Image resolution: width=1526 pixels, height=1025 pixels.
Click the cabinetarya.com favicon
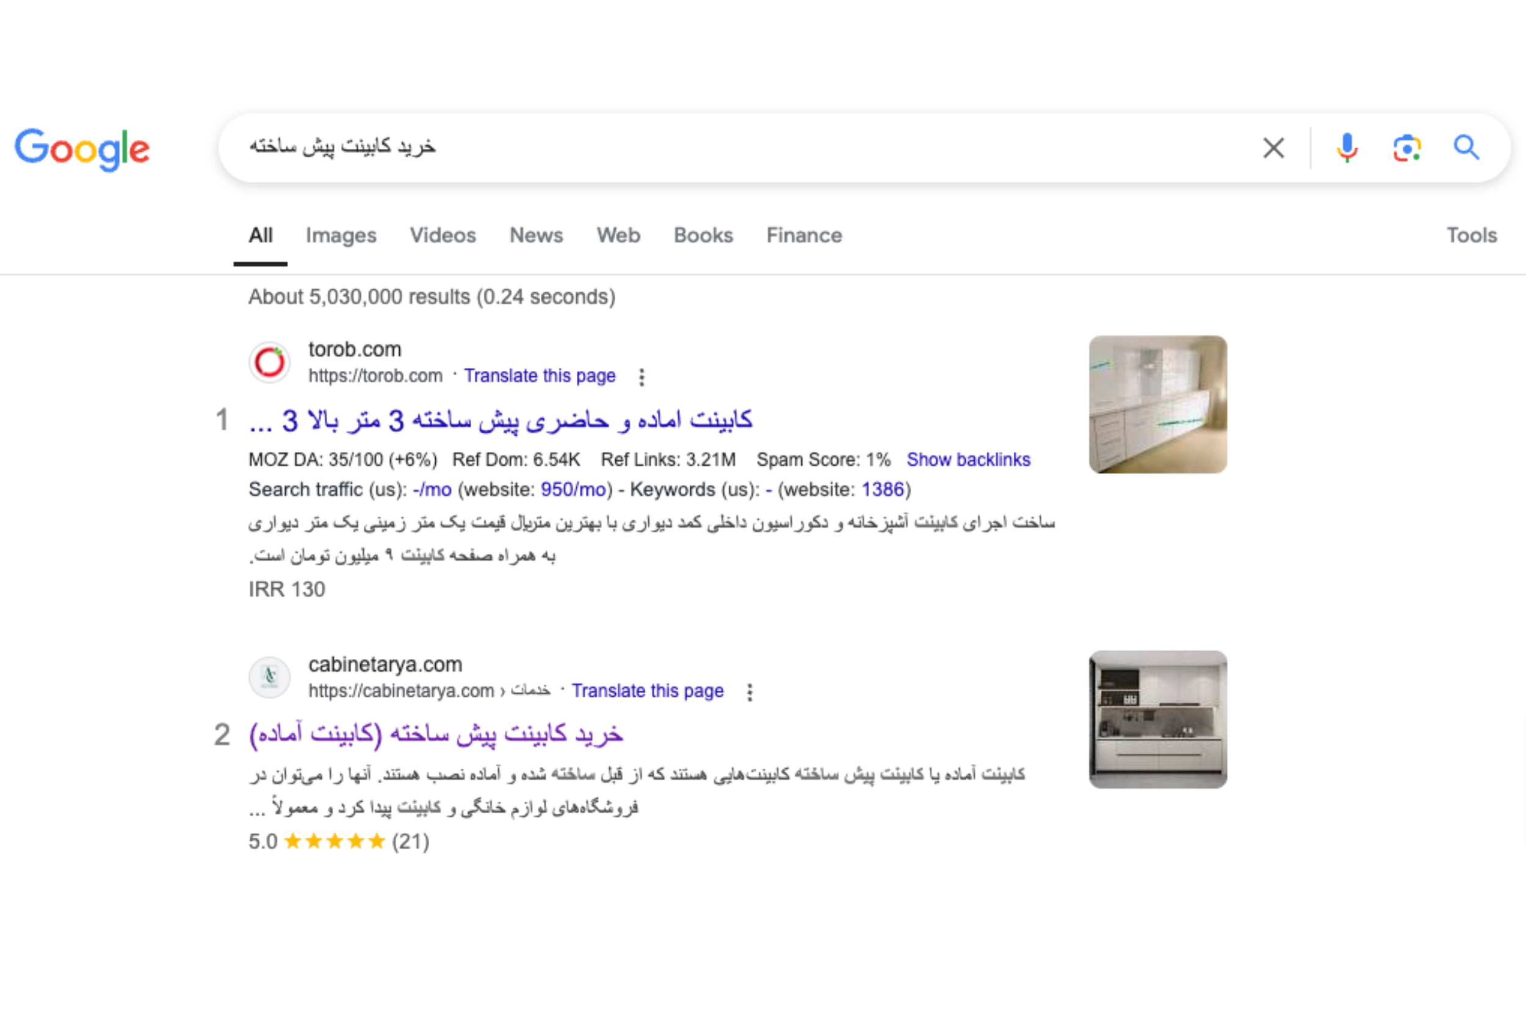click(x=269, y=677)
